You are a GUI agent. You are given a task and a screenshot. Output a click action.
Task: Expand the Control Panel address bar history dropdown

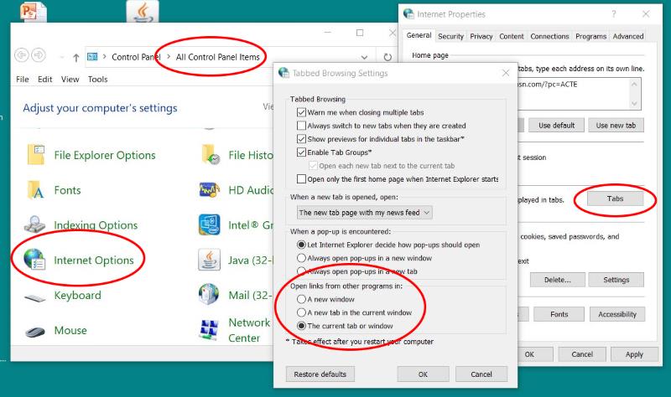coord(364,57)
